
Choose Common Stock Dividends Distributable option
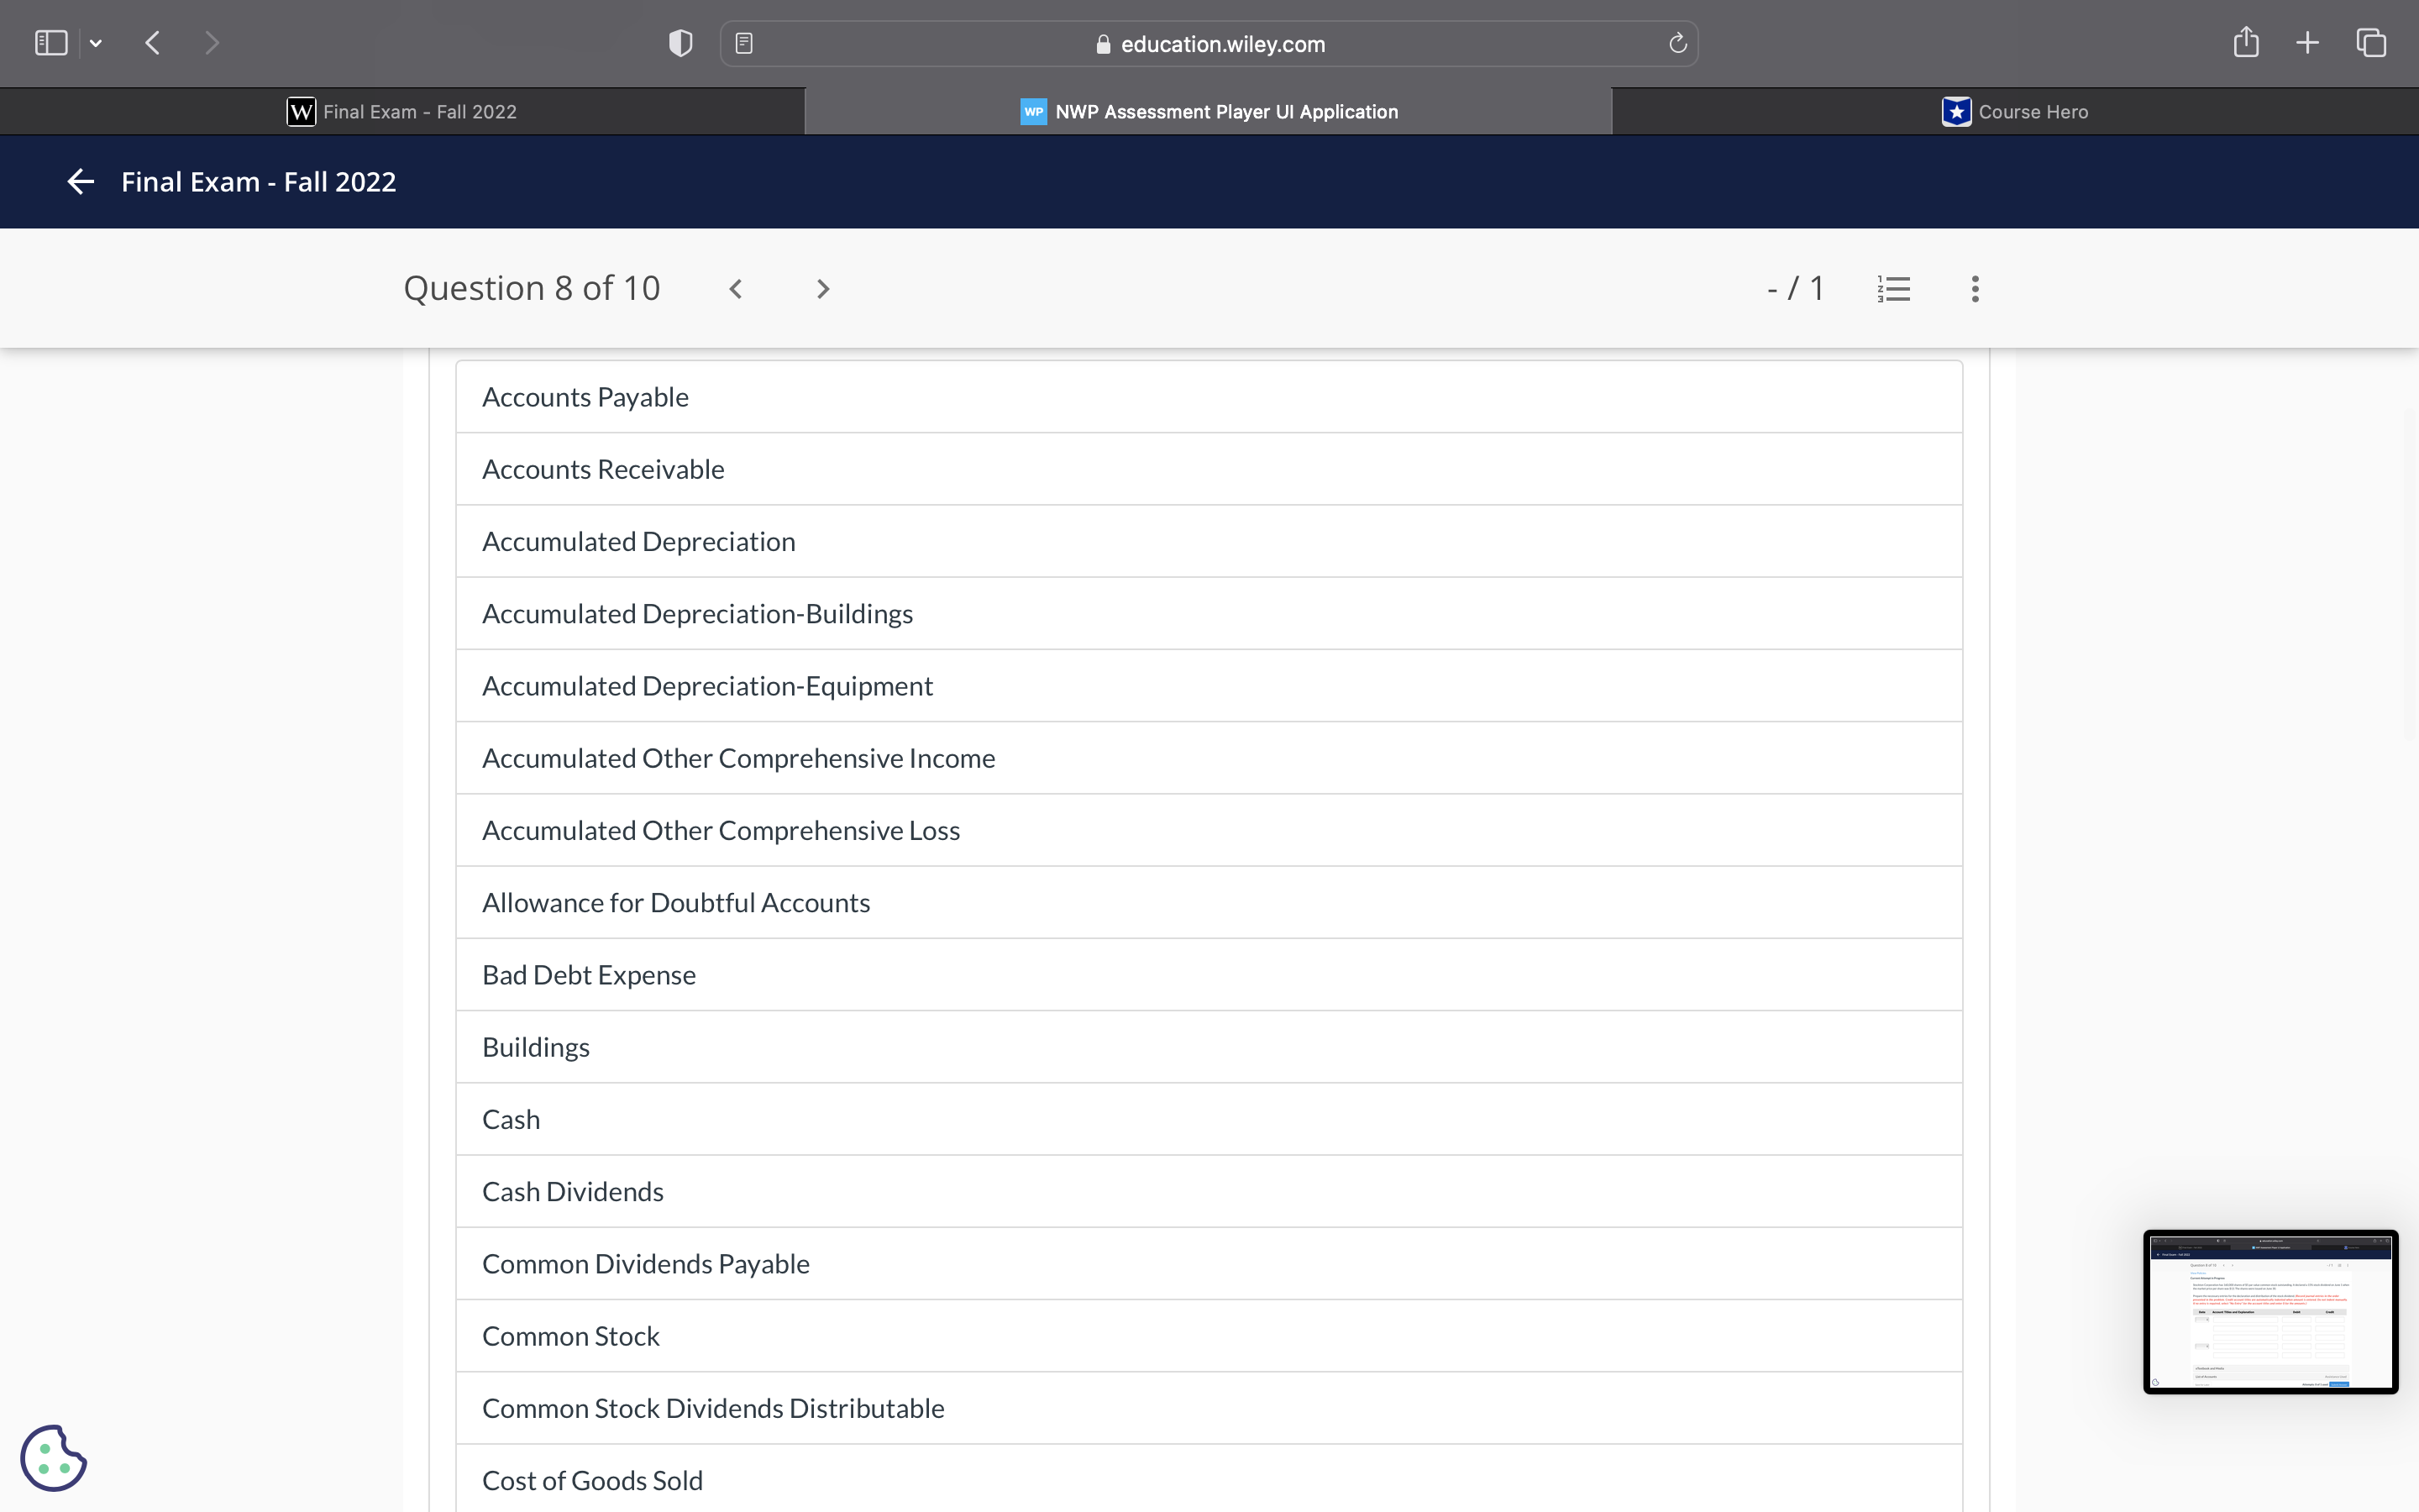pos(713,1408)
